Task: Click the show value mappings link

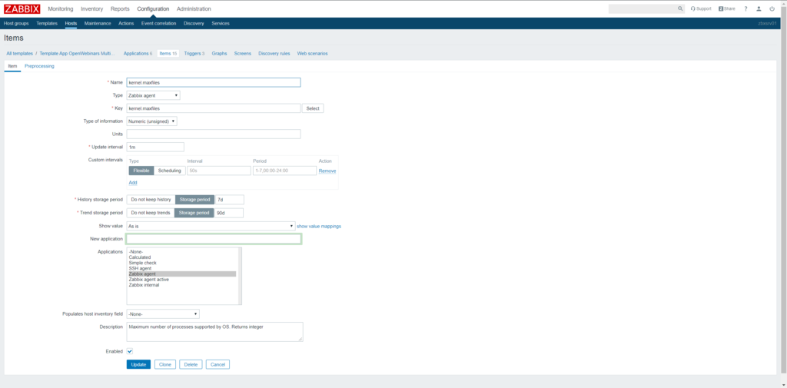Action: pyautogui.click(x=319, y=226)
